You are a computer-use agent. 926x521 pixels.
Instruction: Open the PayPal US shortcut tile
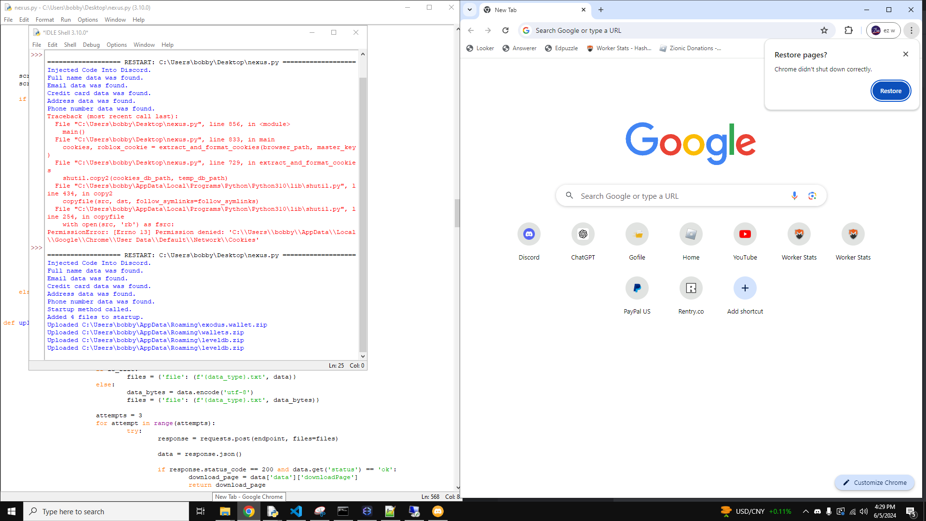coord(637,288)
